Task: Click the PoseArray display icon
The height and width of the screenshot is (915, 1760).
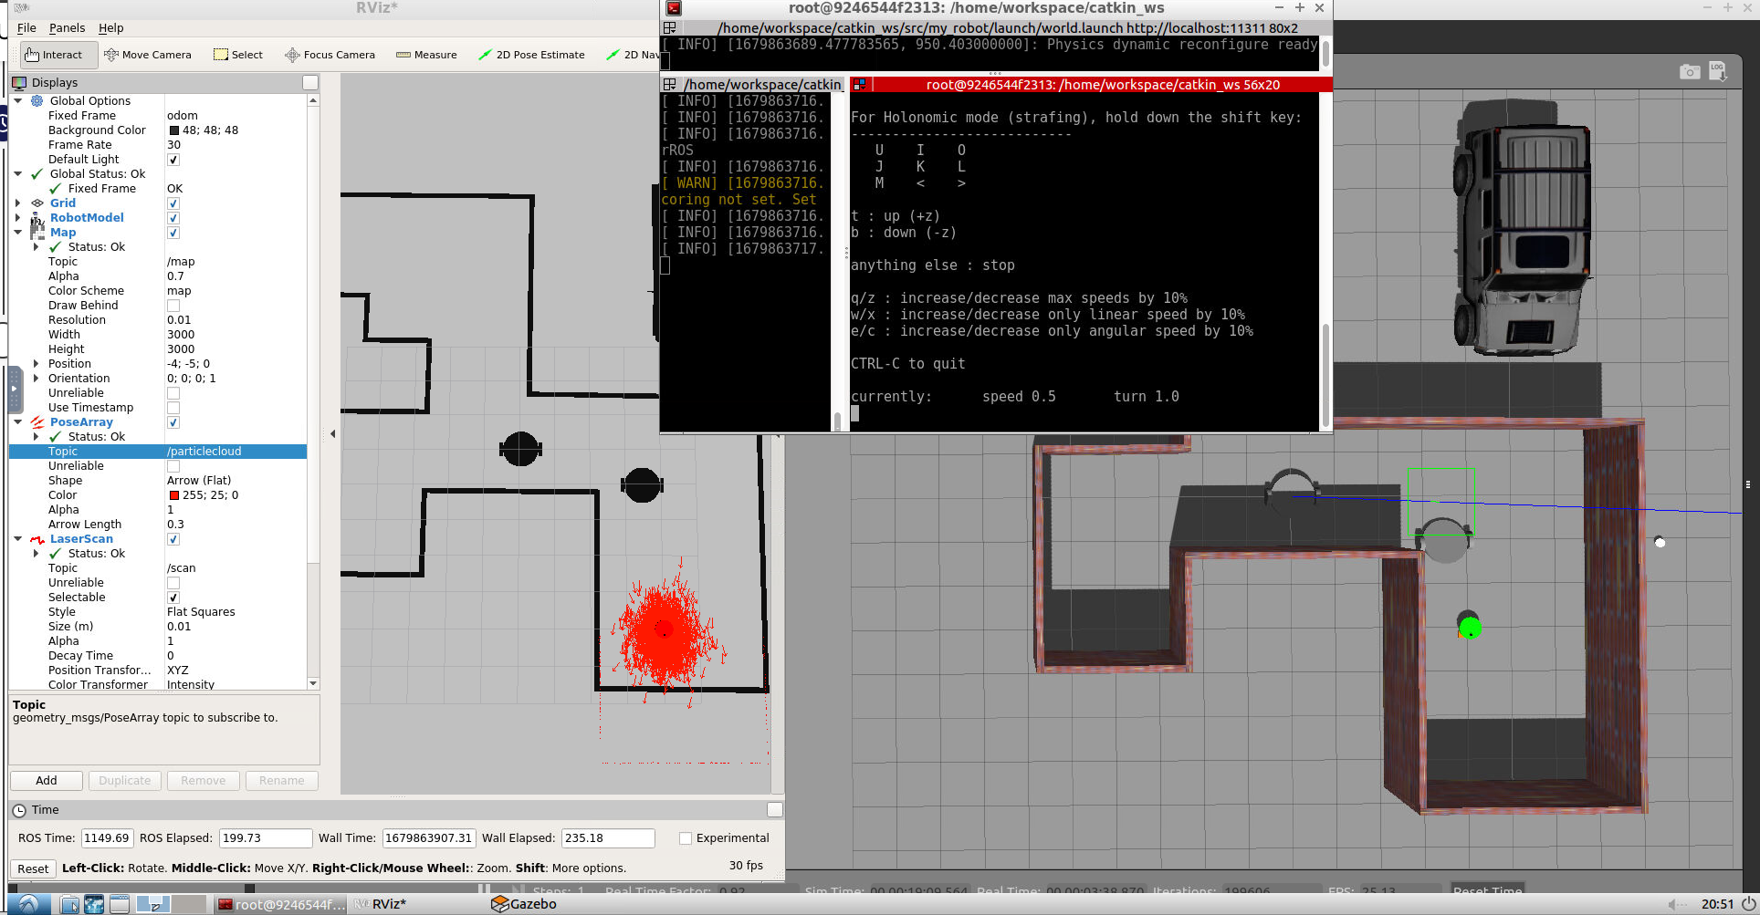Action: 37,421
